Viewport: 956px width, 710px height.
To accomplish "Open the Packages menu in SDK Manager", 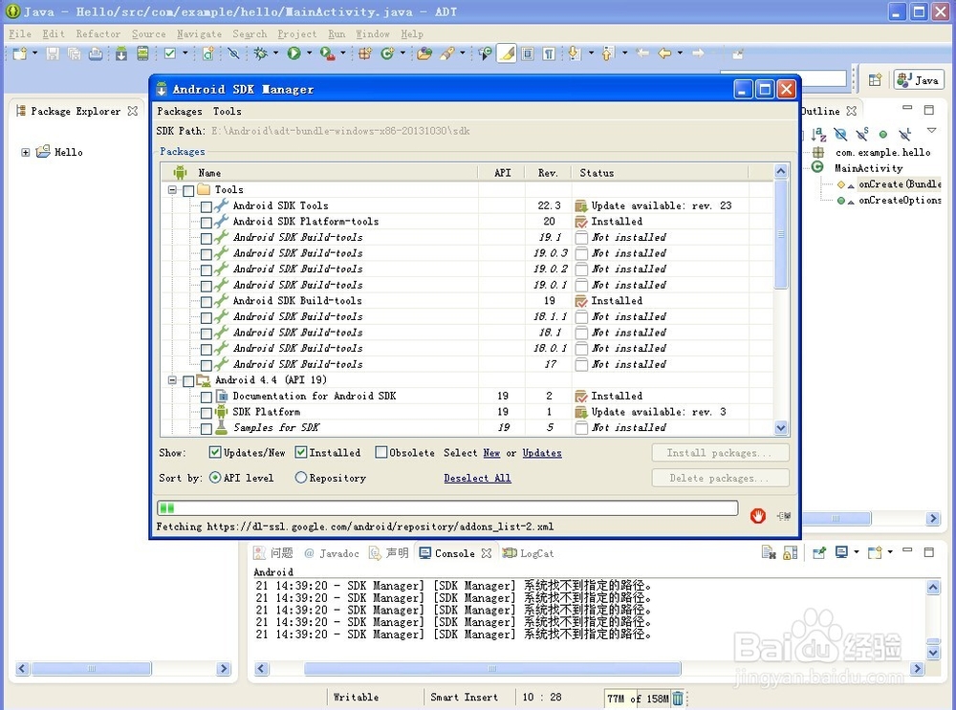I will point(180,111).
